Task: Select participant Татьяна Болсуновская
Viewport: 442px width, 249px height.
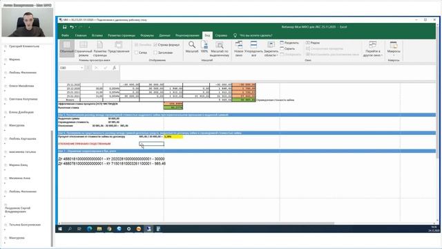Action: click(25, 225)
